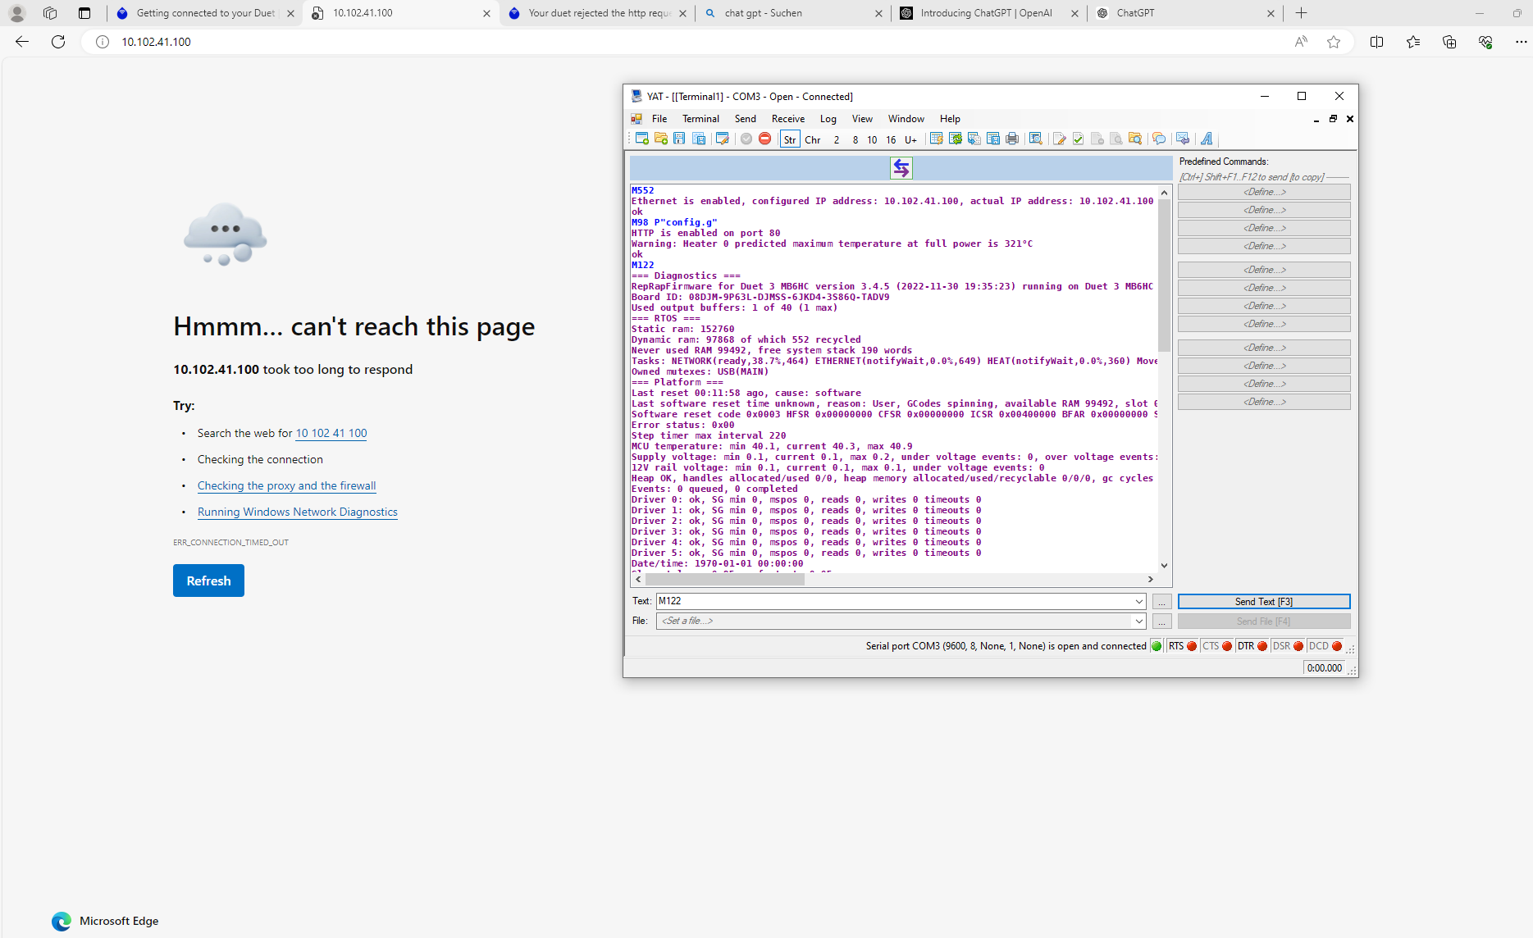Click the Clear monitor icon in YAT toolbar
Viewport: 1533px width, 938px height.
[x=936, y=139]
